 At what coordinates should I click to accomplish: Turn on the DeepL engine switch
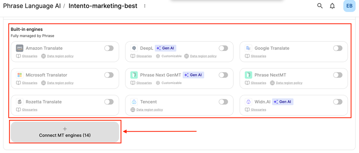(223, 48)
